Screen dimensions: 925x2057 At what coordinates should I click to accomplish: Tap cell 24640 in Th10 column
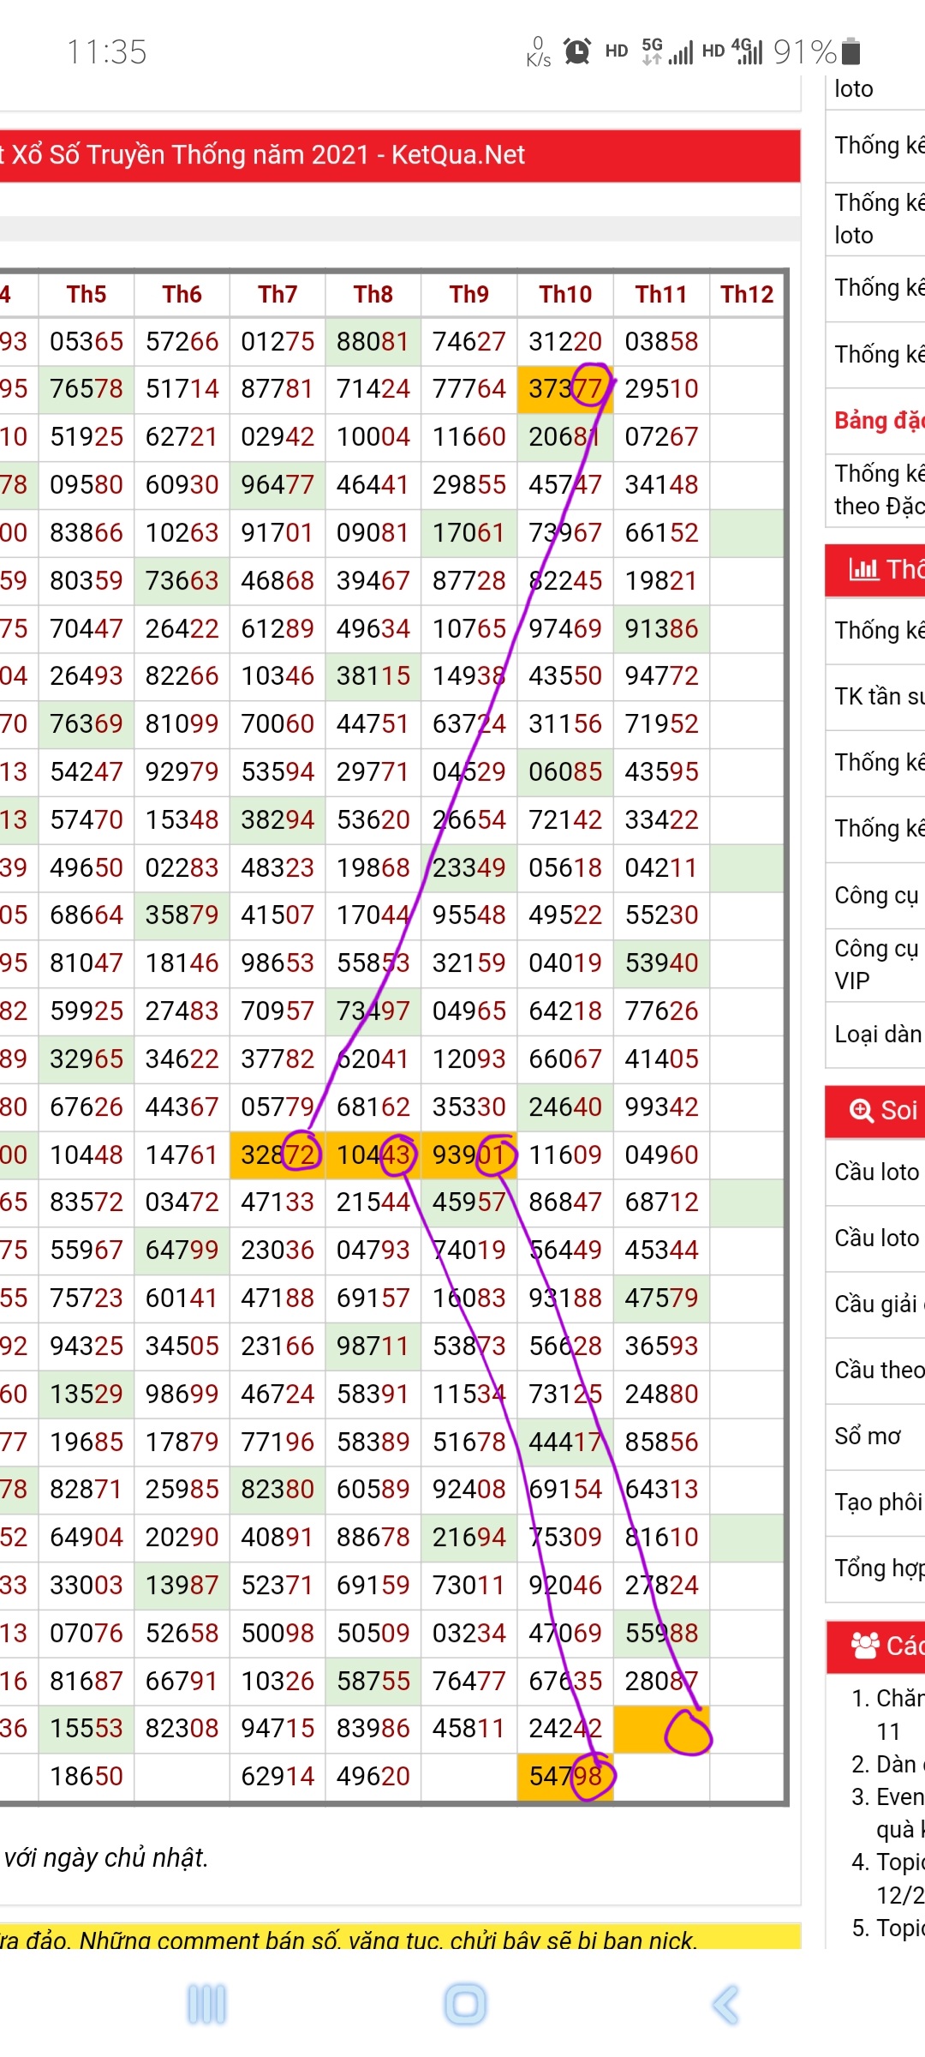pyautogui.click(x=565, y=1106)
